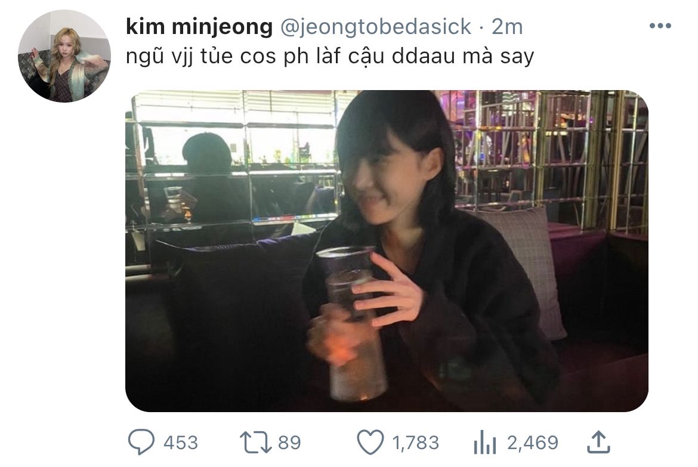Open the @jeongtobedasick handle link

(x=376, y=27)
